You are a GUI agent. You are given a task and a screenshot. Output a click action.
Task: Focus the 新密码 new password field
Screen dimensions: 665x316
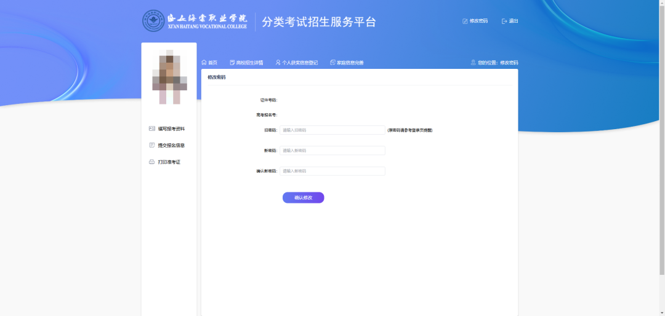click(332, 151)
